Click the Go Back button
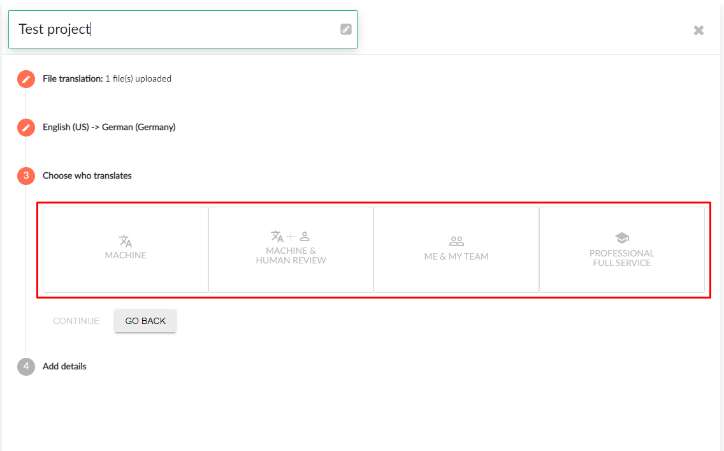 pos(145,321)
